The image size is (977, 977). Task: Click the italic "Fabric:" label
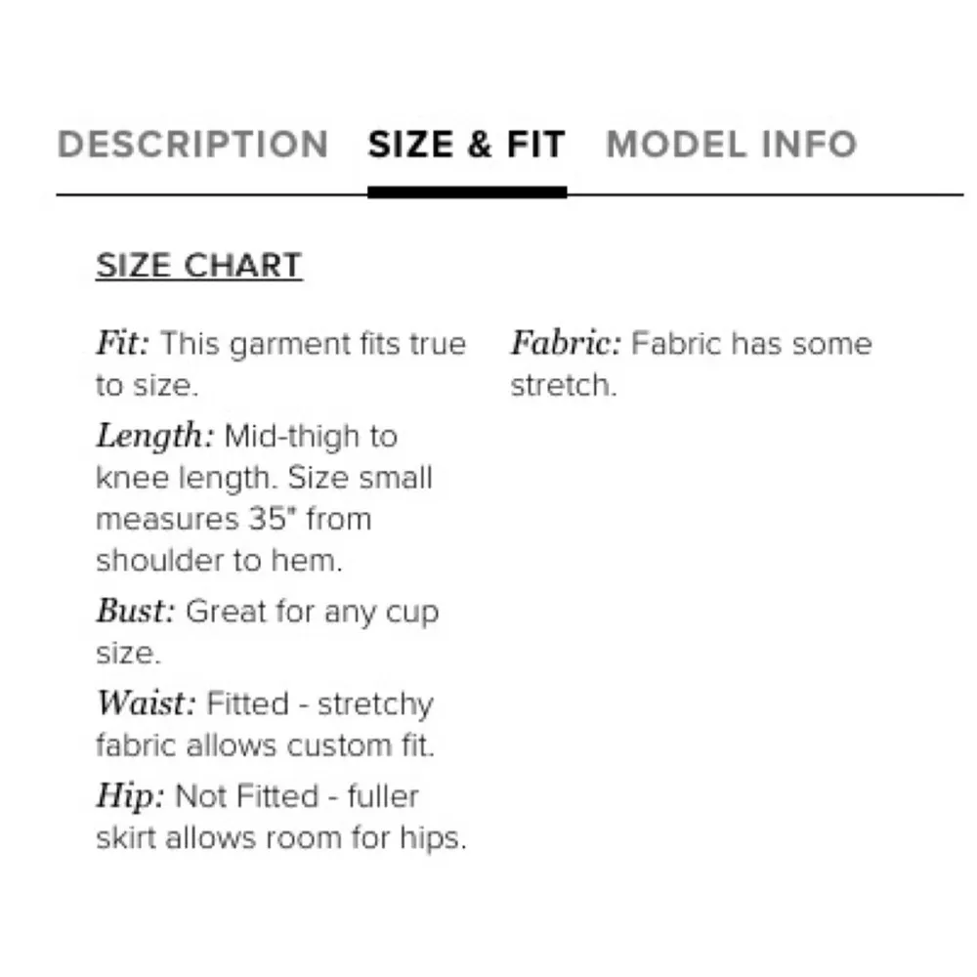pos(566,344)
